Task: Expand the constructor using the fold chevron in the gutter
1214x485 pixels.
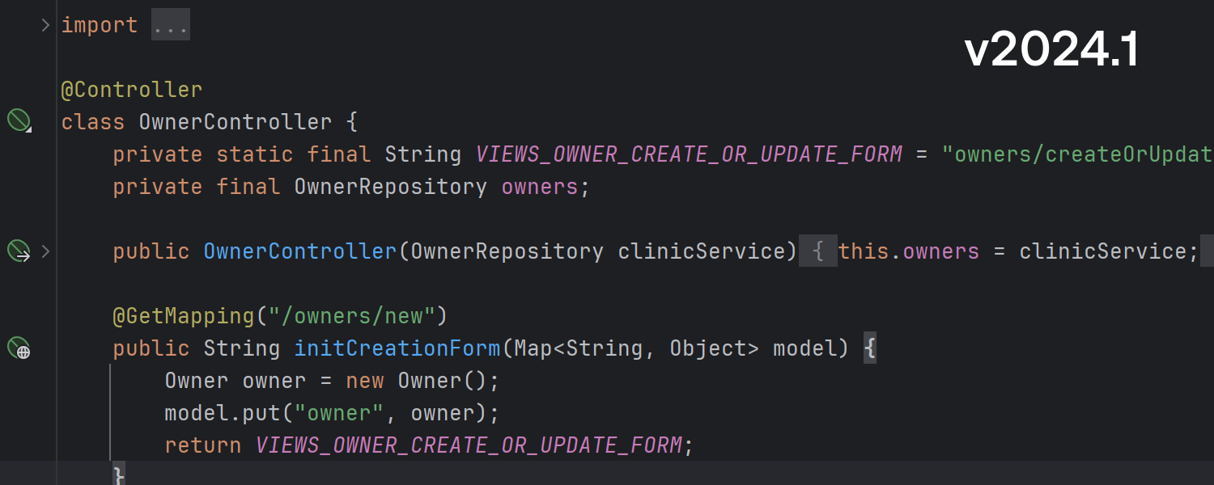Action: [46, 251]
